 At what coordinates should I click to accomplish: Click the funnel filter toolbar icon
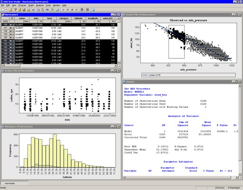(x=15, y=10)
